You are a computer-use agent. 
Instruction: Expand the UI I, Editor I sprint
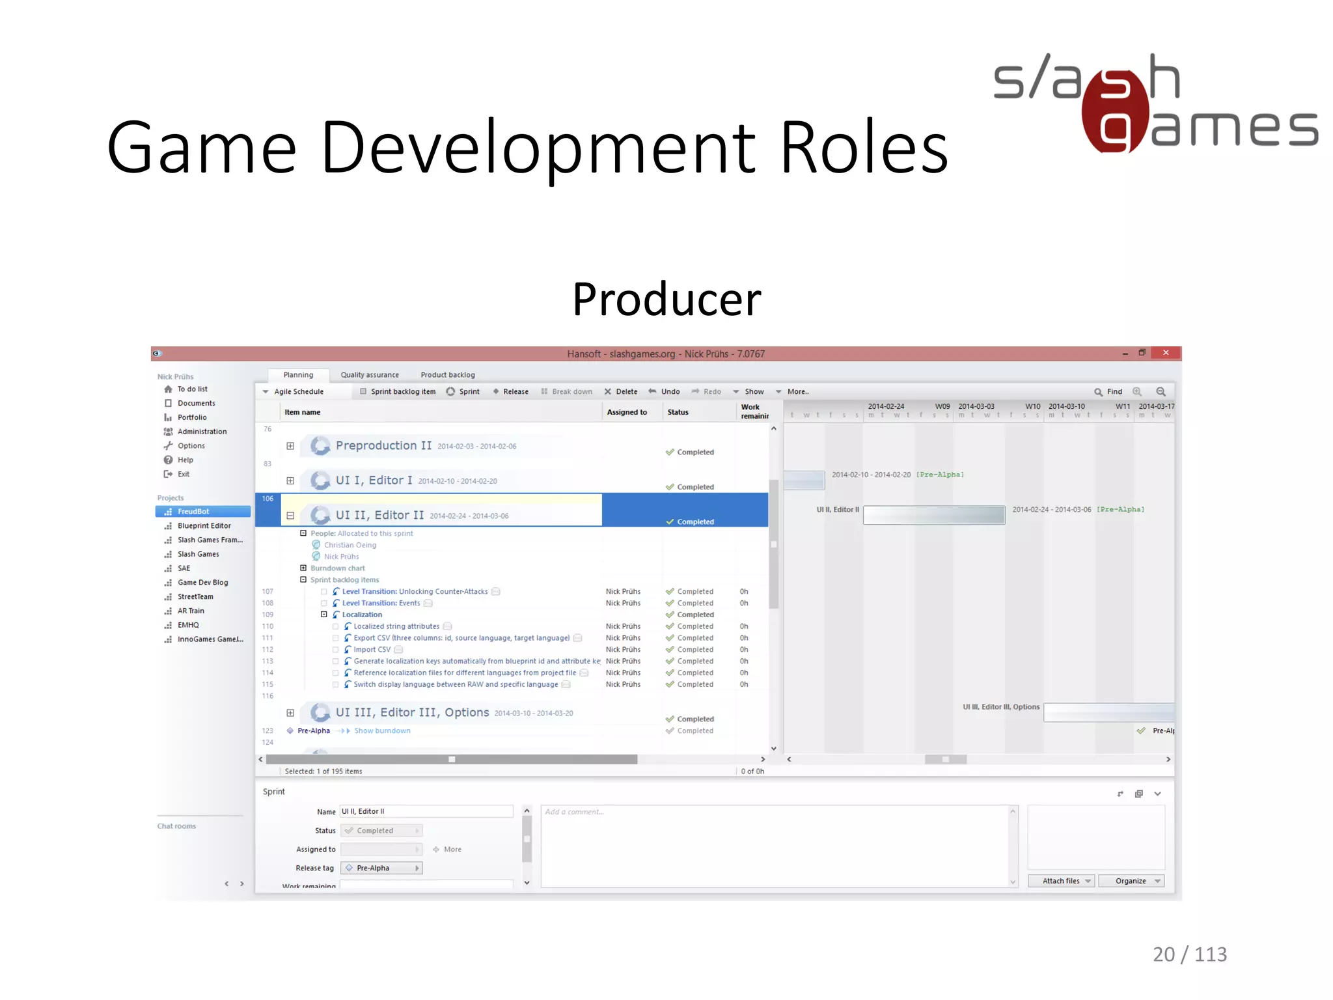coord(290,481)
